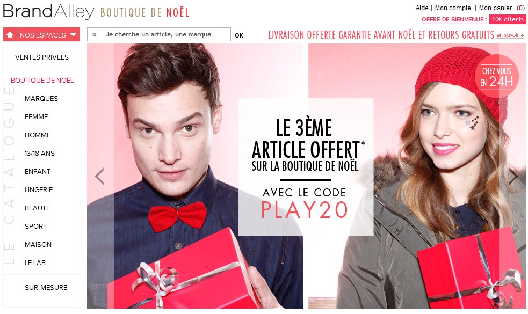Open VENTES PRIVÉES menu item
The width and height of the screenshot is (528, 314).
(x=42, y=57)
